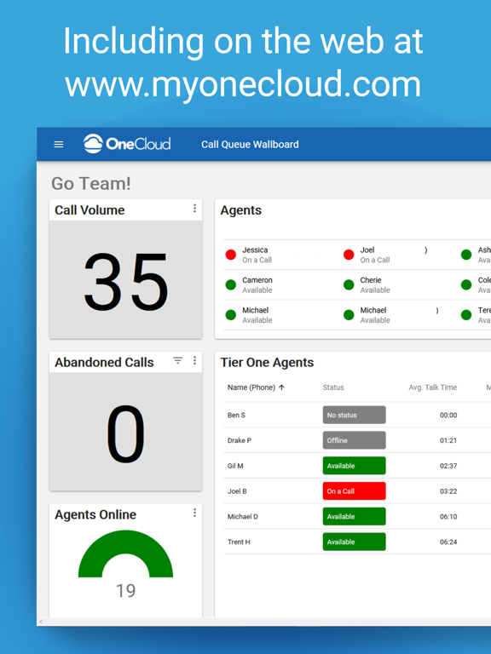Sort by Avg. Talk Time column
491x654 pixels.
(x=432, y=387)
